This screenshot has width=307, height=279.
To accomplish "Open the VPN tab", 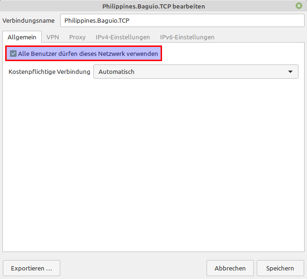I will point(53,37).
